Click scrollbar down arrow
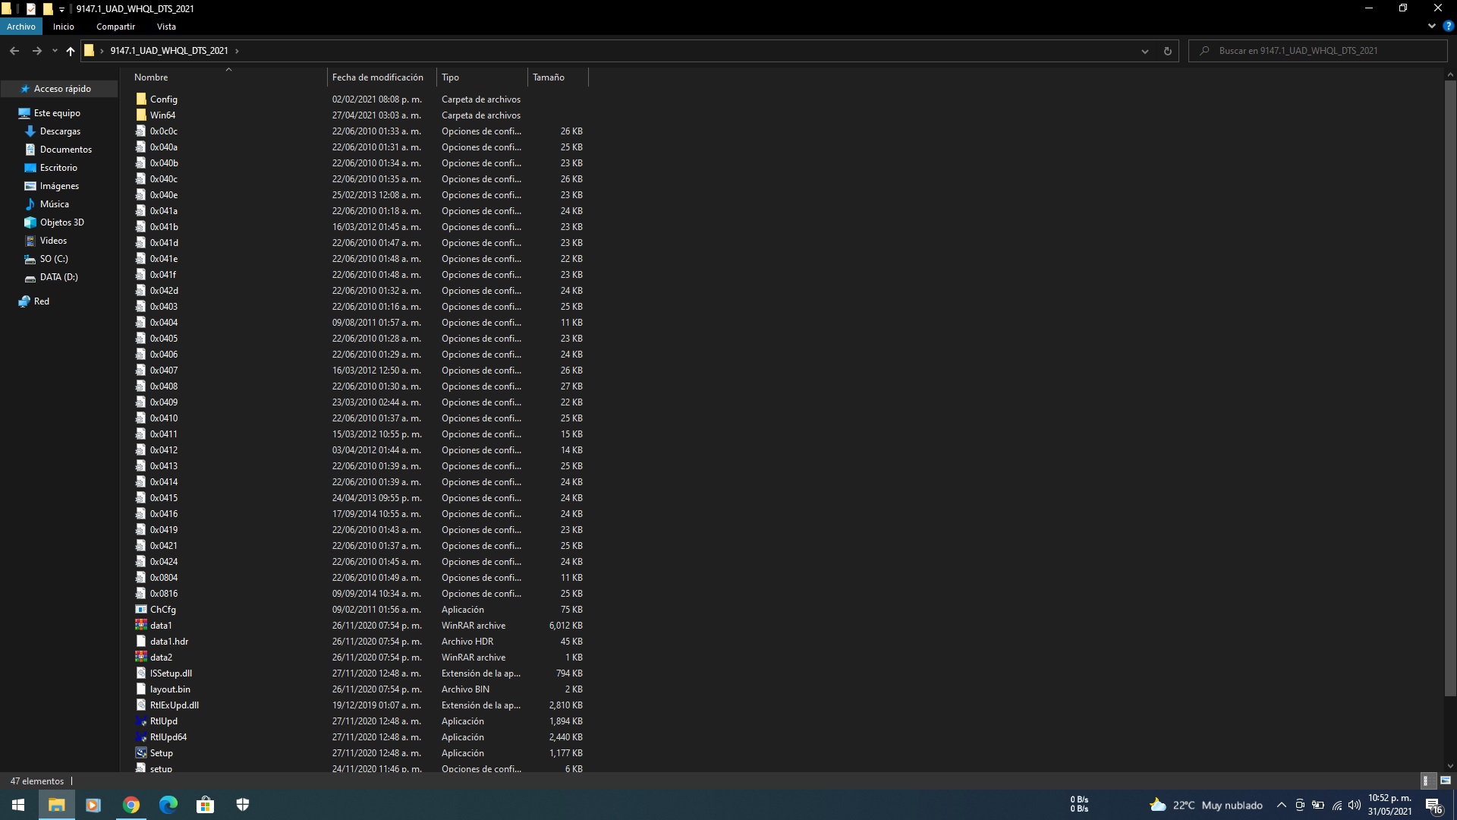The width and height of the screenshot is (1457, 820). click(1450, 766)
